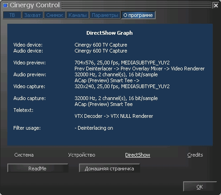Click the Audio capture label
Screen dimensions: 221x195
tap(30, 98)
